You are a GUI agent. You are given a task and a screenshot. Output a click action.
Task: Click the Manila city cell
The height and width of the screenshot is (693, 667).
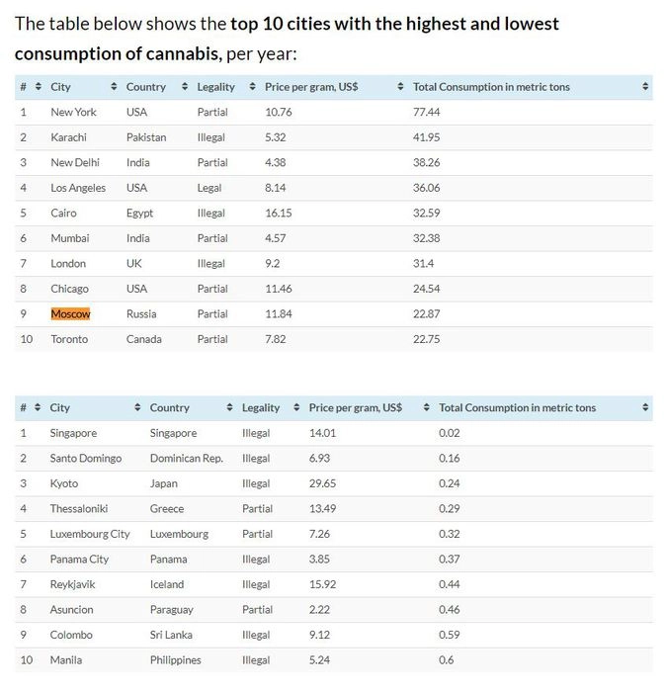pyautogui.click(x=66, y=660)
